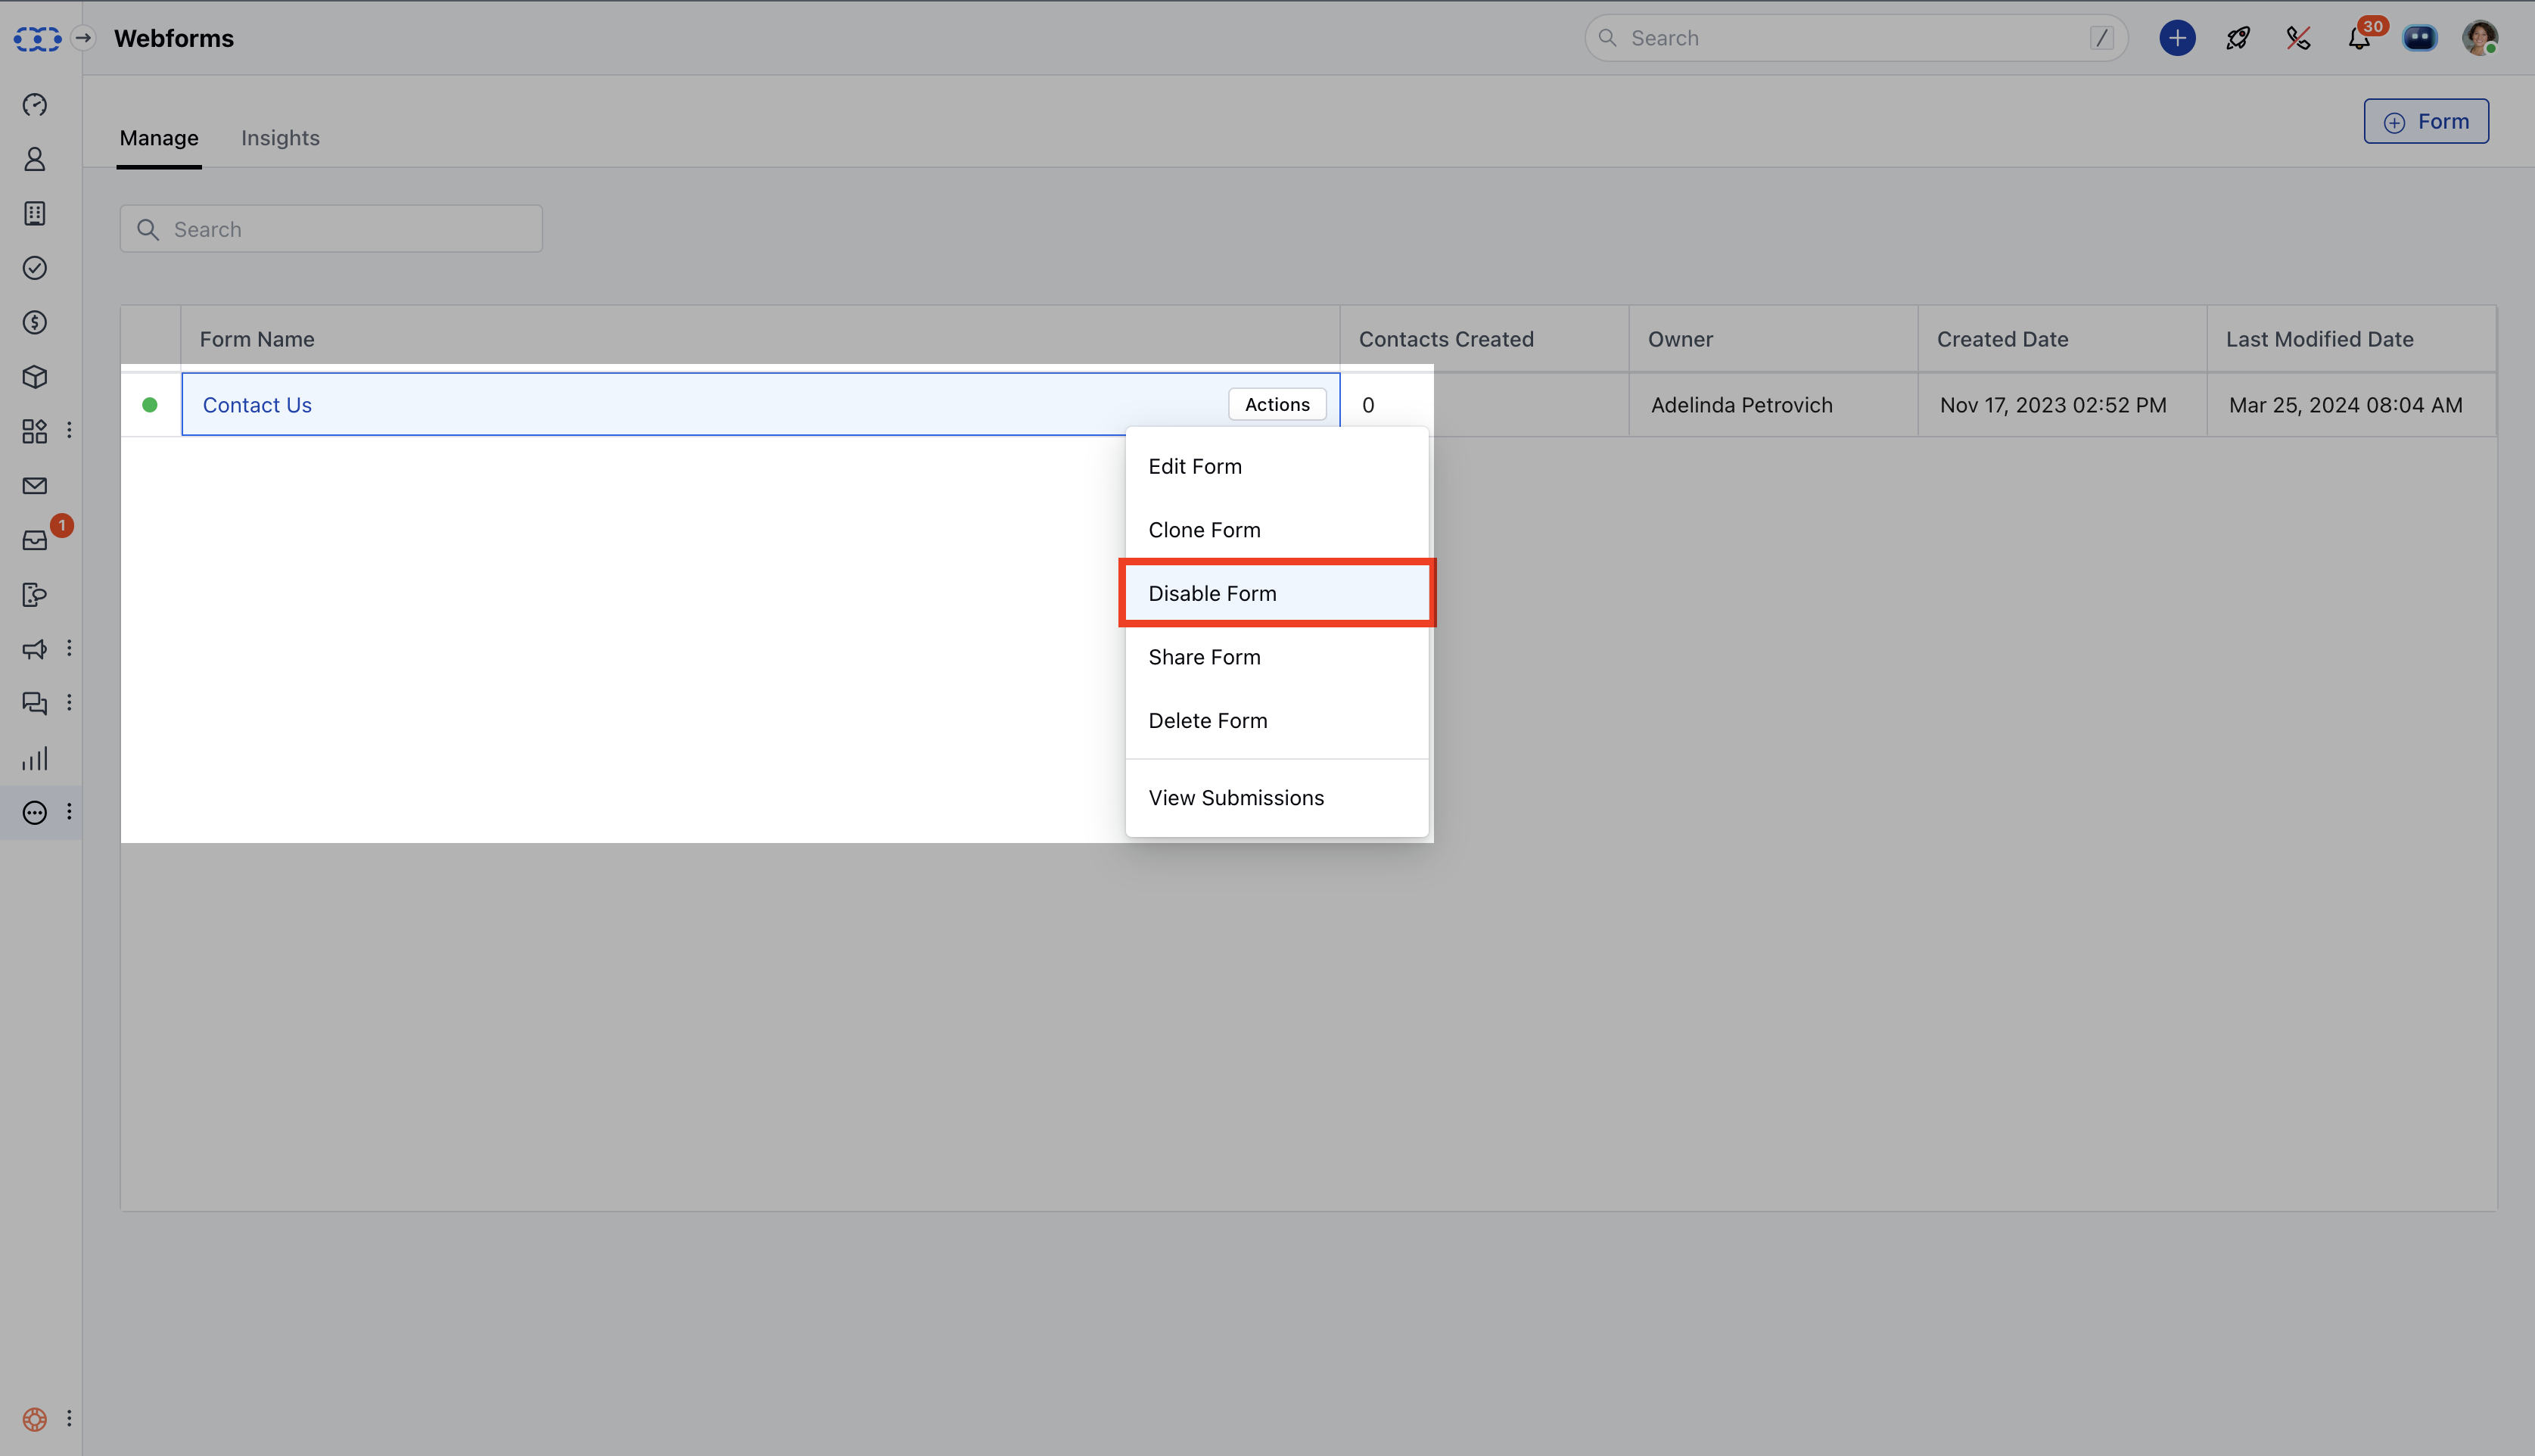Open Reports bar chart icon in sidebar

[35, 758]
